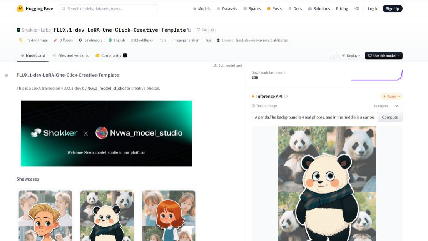Click the Edit model card pencil icon

pyautogui.click(x=215, y=65)
